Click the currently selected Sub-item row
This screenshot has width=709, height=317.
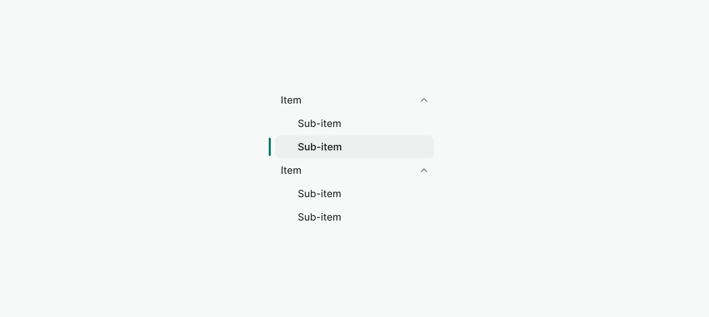click(354, 147)
